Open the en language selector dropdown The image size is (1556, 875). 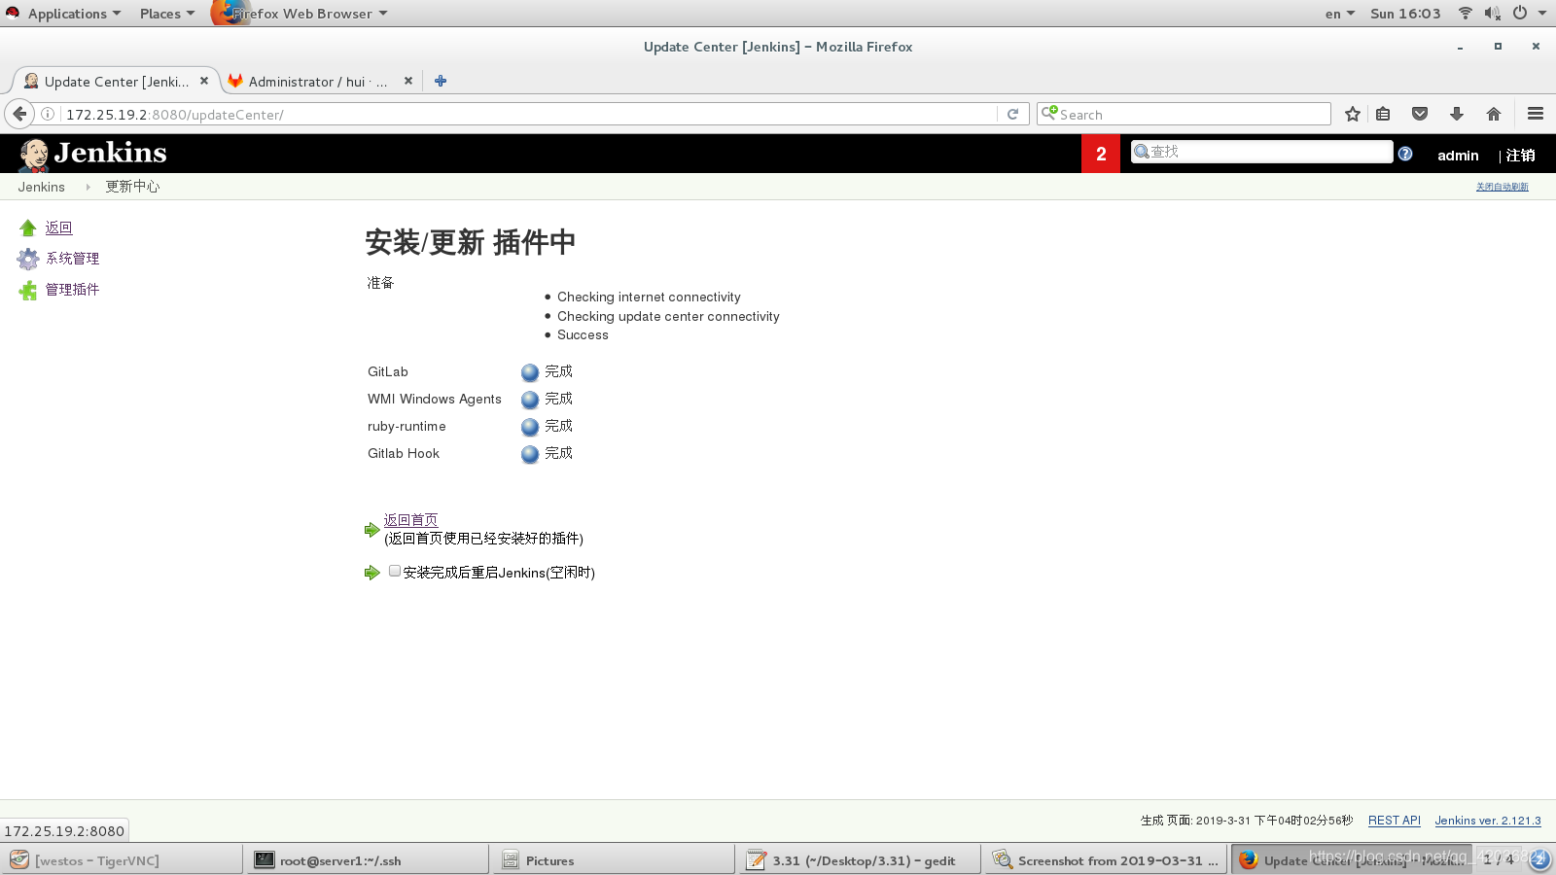click(x=1339, y=14)
